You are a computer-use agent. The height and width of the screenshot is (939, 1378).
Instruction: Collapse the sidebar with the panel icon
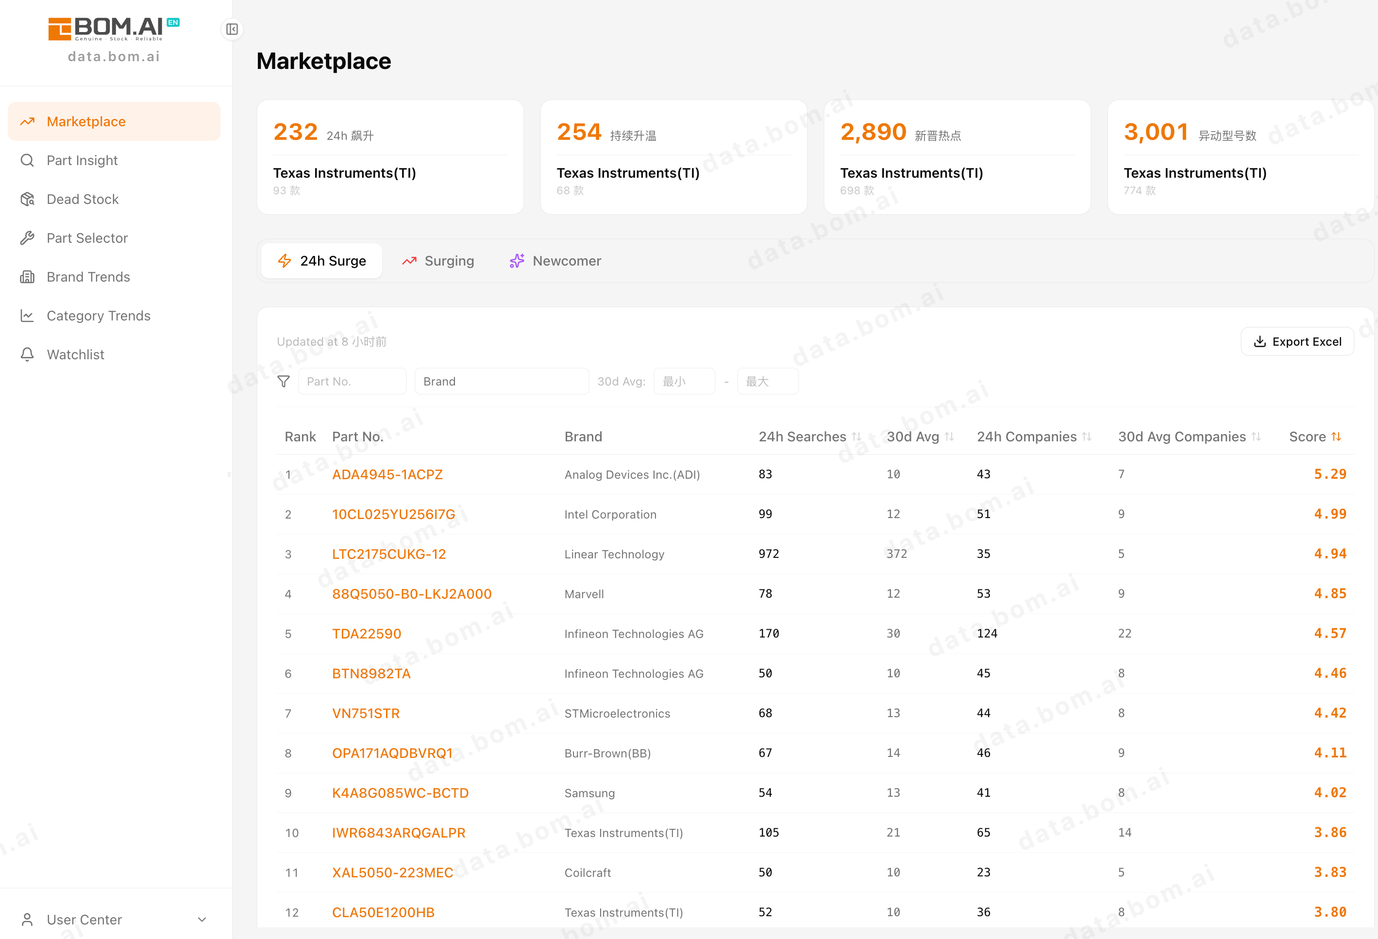click(x=232, y=29)
